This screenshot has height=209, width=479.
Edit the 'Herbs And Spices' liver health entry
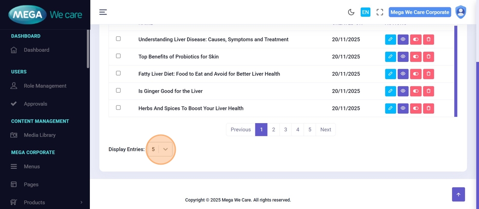point(390,109)
